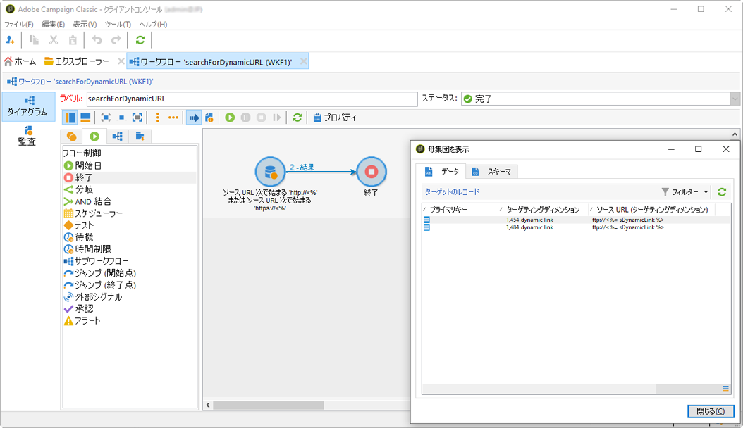Close the workflow searchForDynamicURL tab
Viewport: 743px width, 428px height.
click(304, 61)
